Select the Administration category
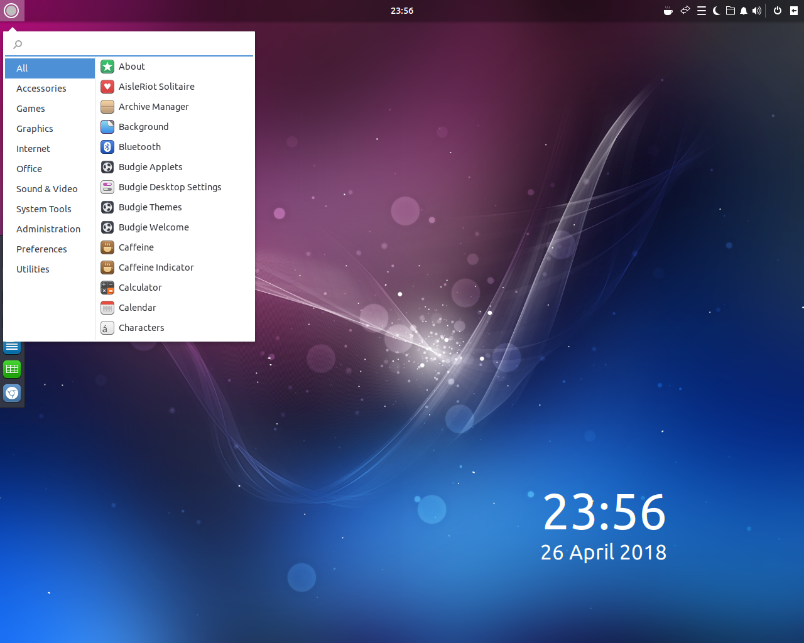The image size is (804, 643). [x=50, y=229]
